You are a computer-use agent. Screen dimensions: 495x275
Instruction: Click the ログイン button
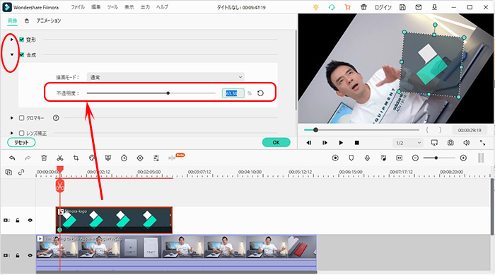[383, 7]
